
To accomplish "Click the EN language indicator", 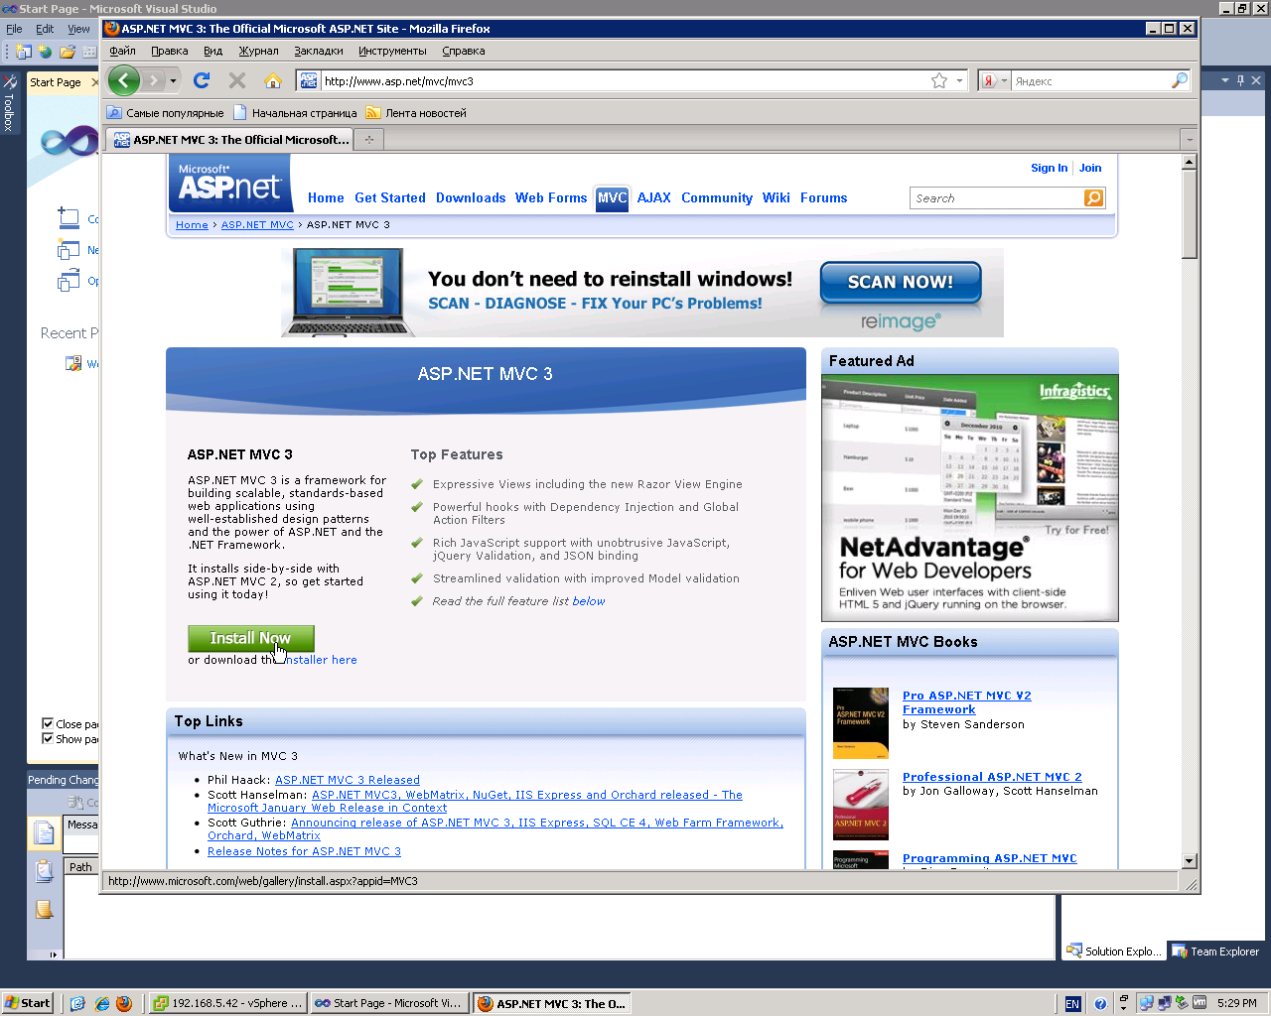I will pos(1072,1003).
